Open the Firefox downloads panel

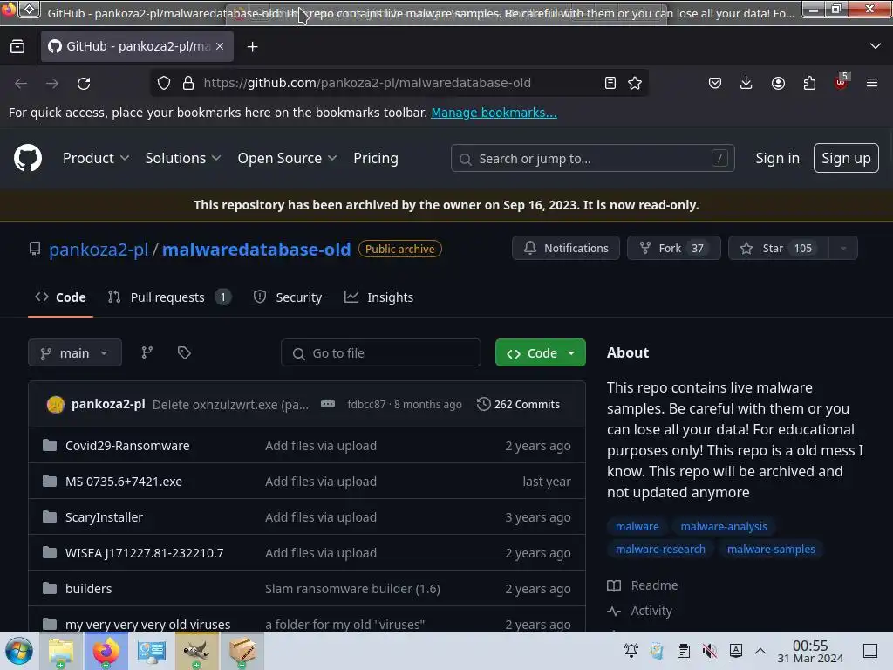[746, 83]
